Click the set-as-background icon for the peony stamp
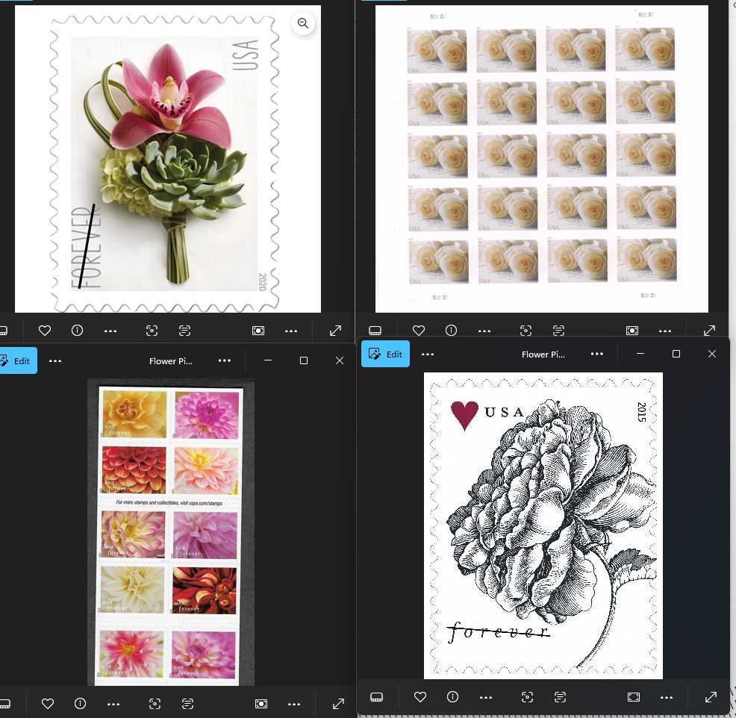This screenshot has height=718, width=736. [633, 697]
